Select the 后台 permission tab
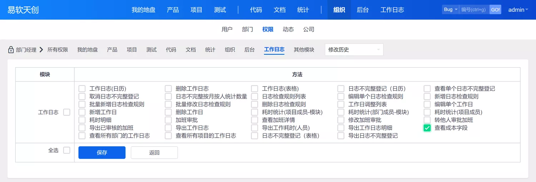Viewport: 536px width, 182px height. [x=249, y=50]
